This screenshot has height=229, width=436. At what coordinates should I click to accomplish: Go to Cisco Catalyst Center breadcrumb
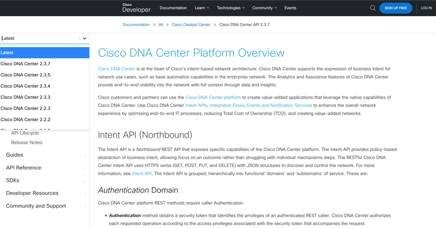coord(191,25)
